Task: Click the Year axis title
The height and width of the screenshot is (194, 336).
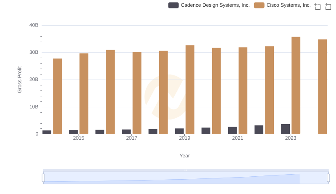Action: tap(184, 156)
